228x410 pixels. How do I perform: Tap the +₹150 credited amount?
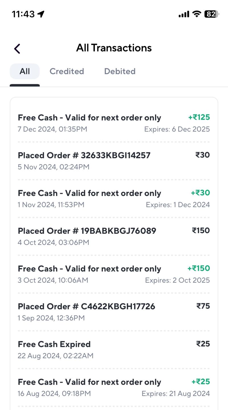(199, 268)
